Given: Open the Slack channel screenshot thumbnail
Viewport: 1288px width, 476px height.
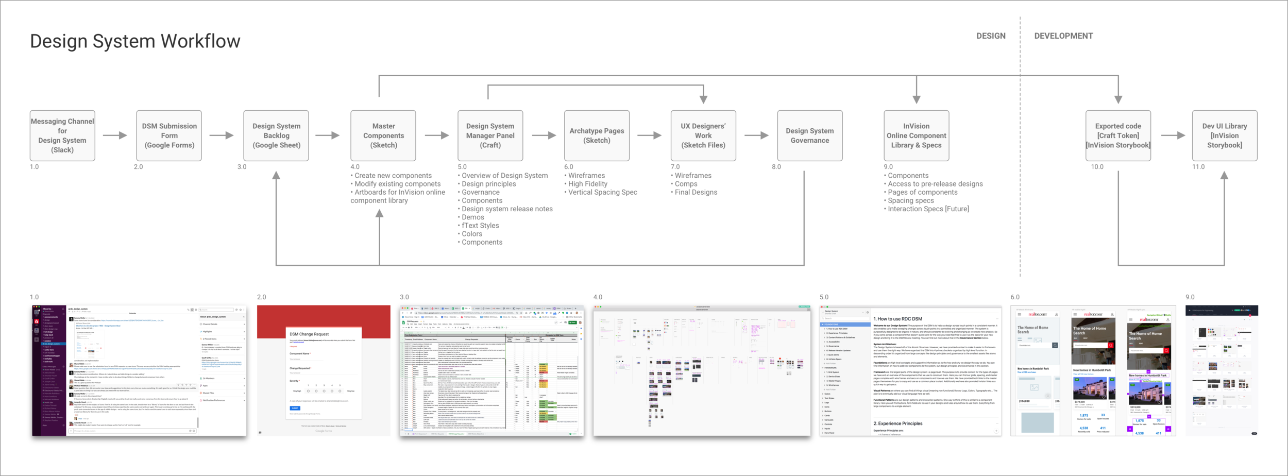Looking at the screenshot, I should [139, 370].
